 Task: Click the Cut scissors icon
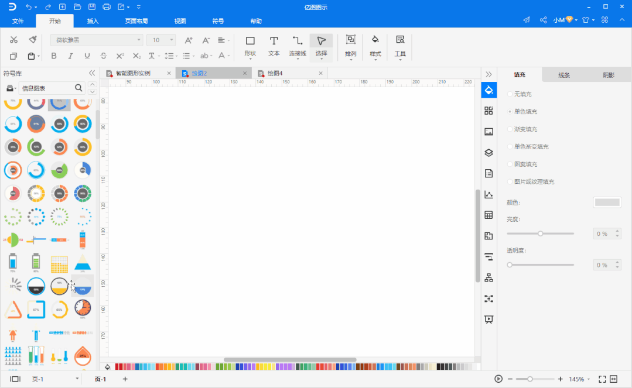[x=13, y=39]
